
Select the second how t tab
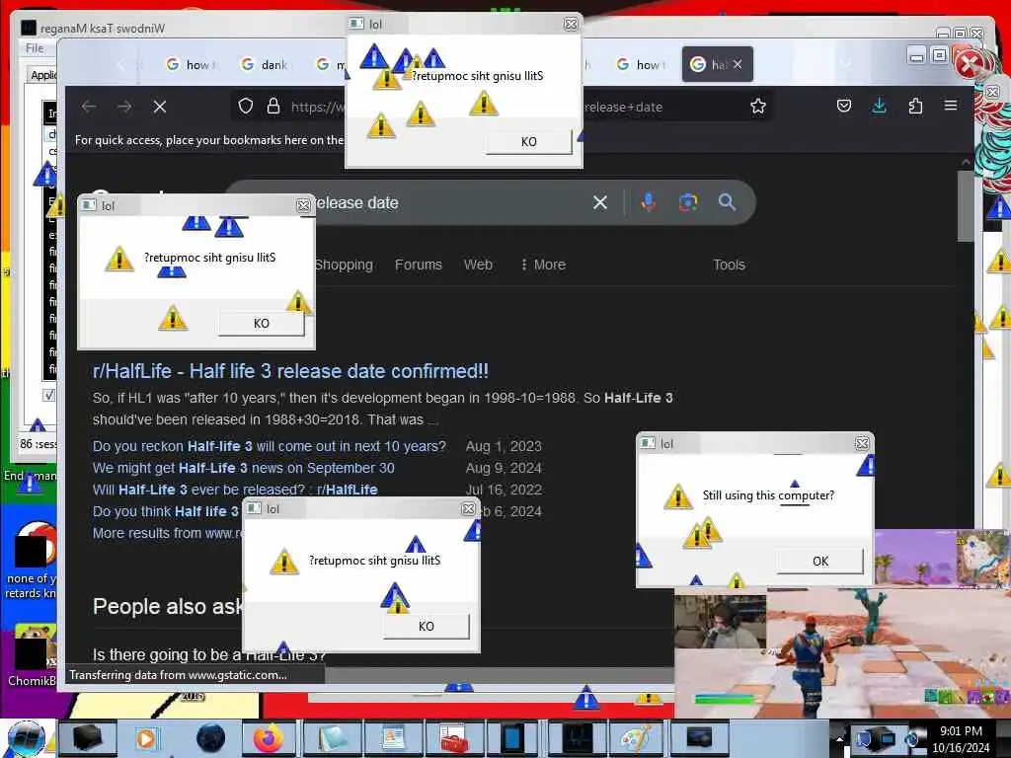click(x=642, y=64)
